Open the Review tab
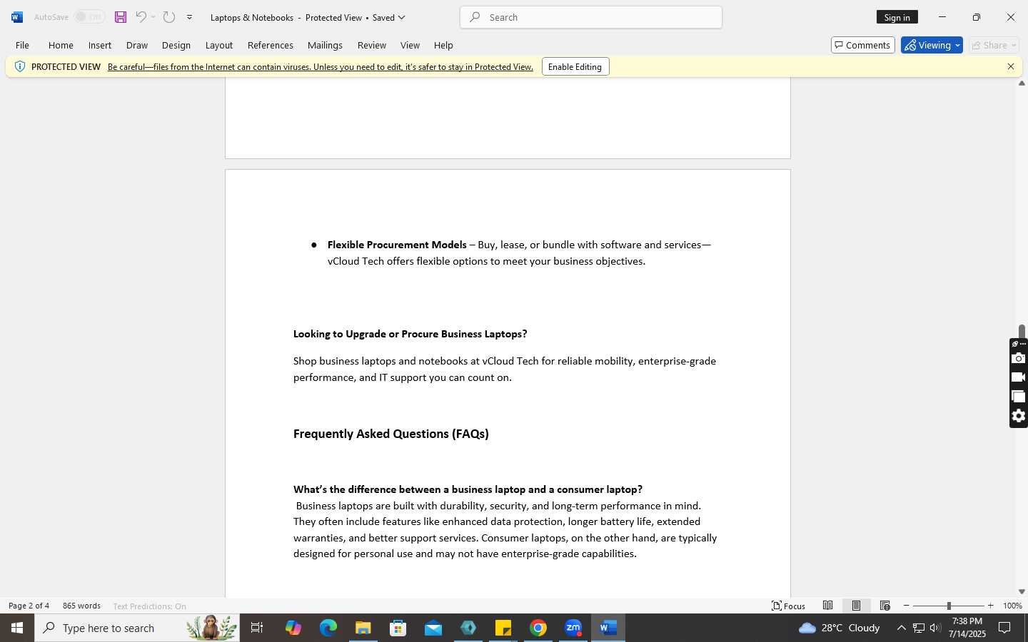Viewport: 1028px width, 642px height. 372,45
